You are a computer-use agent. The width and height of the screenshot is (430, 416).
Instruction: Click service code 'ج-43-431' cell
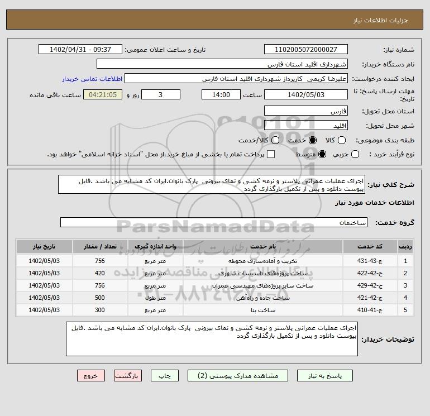pos(370,261)
